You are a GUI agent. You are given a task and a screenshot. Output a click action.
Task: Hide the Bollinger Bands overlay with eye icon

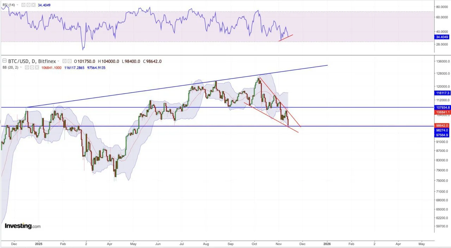pos(27,68)
